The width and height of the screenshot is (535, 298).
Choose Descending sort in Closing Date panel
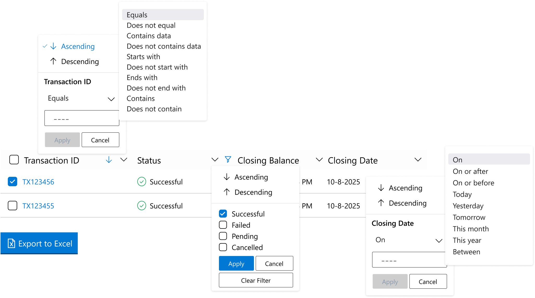point(407,203)
